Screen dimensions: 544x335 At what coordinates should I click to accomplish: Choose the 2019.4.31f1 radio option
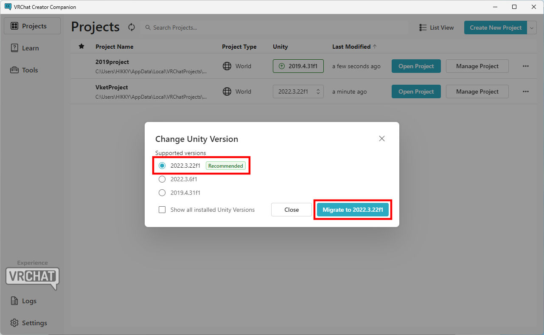pos(162,193)
